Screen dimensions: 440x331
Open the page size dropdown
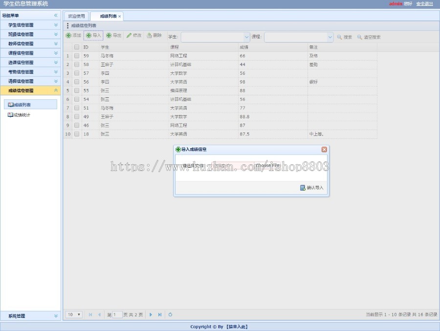tap(74, 314)
